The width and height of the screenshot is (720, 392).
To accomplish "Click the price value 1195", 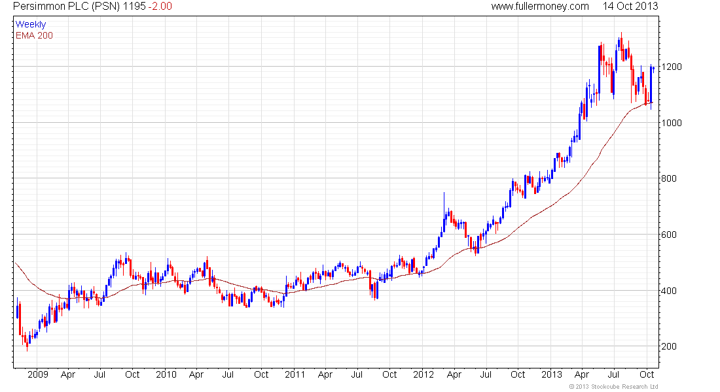I will 134,7.
